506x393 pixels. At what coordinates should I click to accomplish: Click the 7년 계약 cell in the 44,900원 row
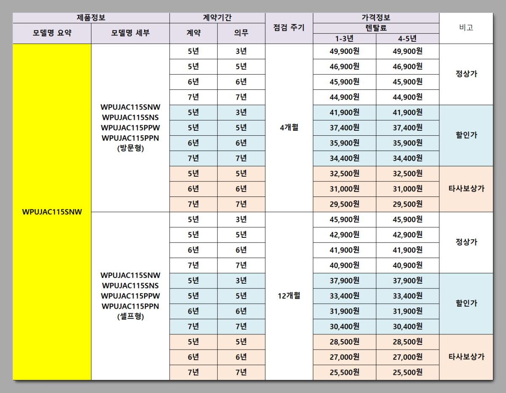tap(194, 97)
